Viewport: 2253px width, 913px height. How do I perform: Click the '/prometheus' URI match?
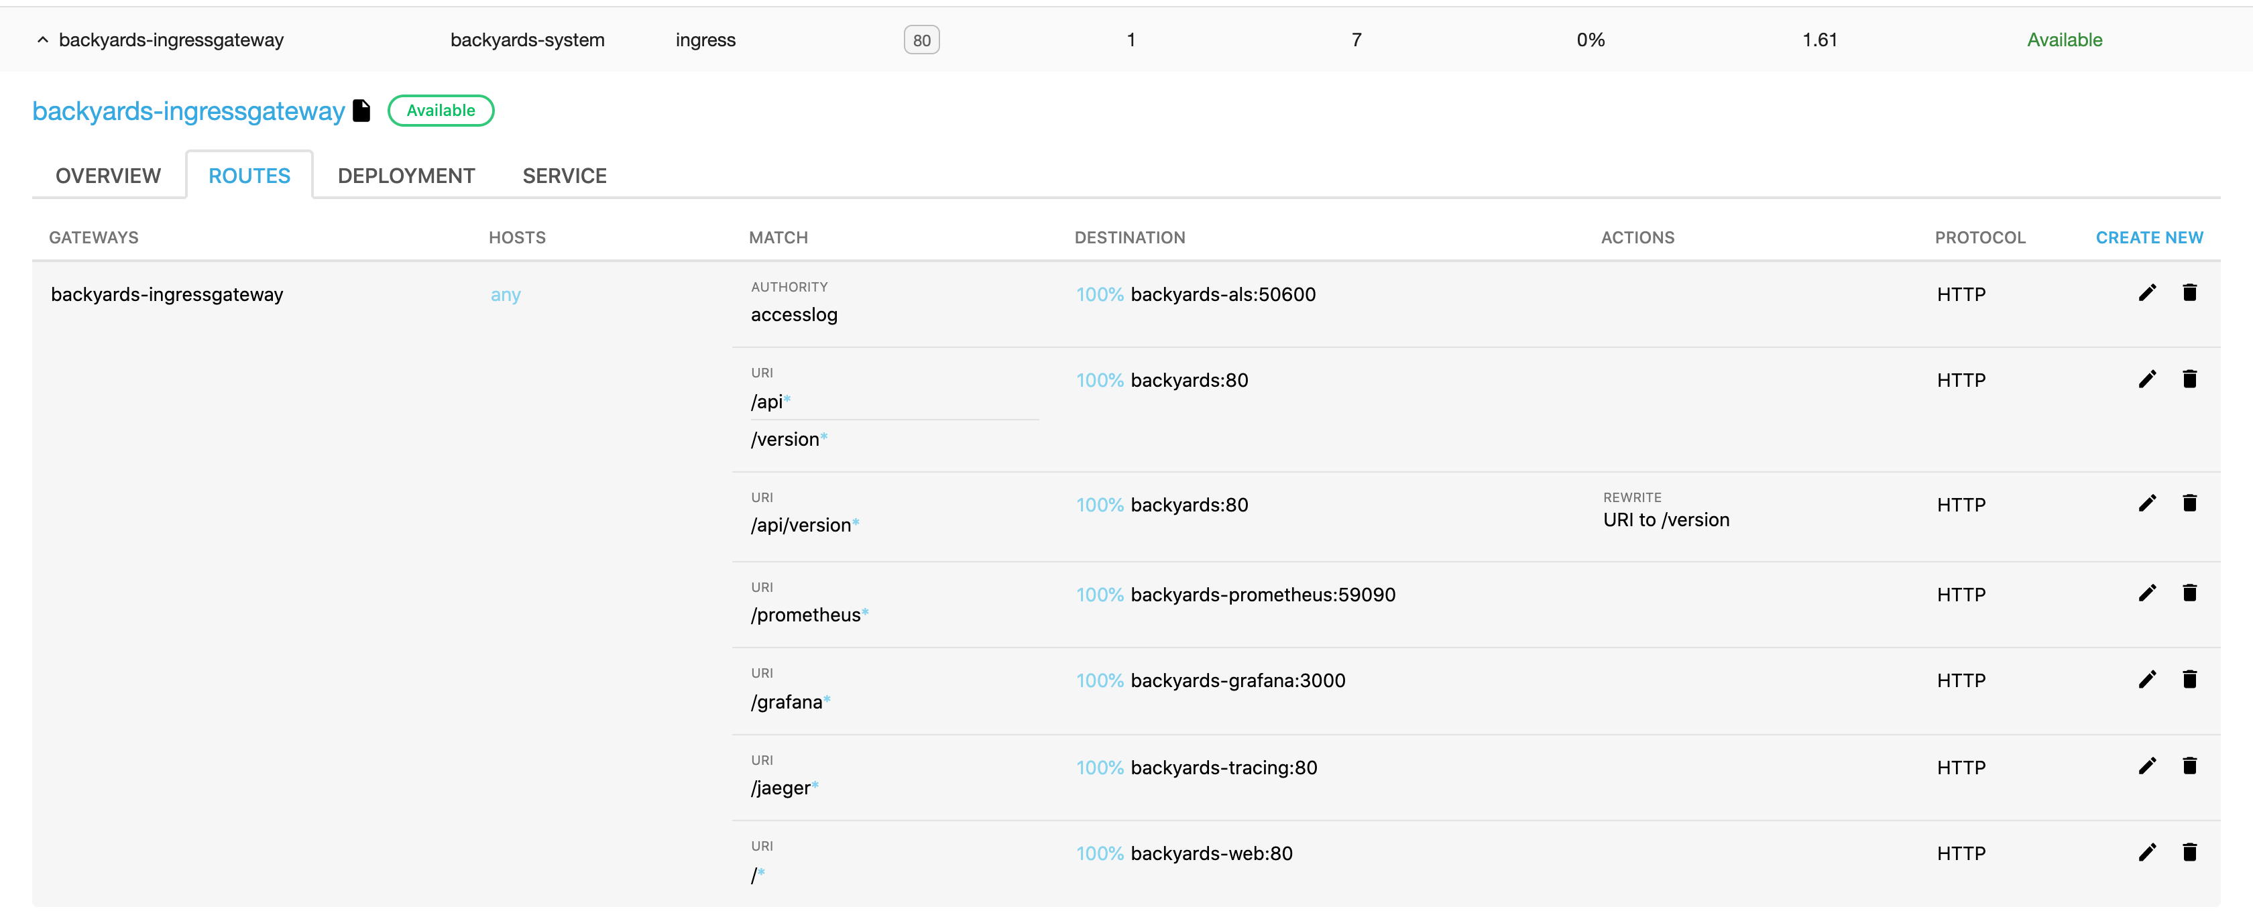coord(809,615)
